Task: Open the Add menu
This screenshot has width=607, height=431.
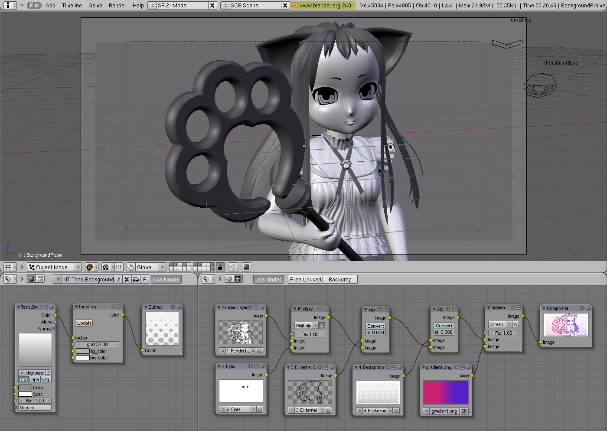Action: 51,5
